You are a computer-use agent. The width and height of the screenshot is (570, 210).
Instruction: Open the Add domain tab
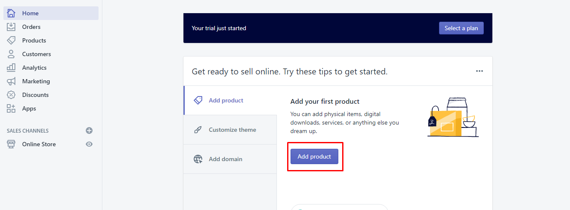(225, 159)
